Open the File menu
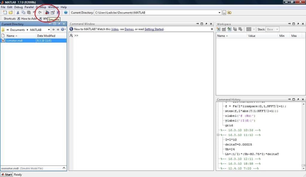 pos(3,7)
